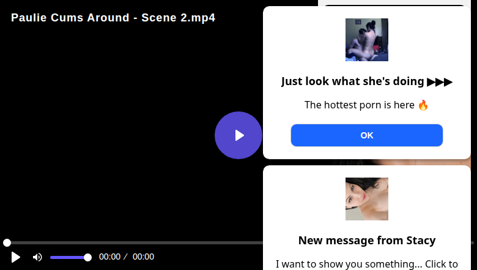Image resolution: width=477 pixels, height=270 pixels.
Task: Open the thumbnail in Stacy's message notification
Action: coord(366,199)
